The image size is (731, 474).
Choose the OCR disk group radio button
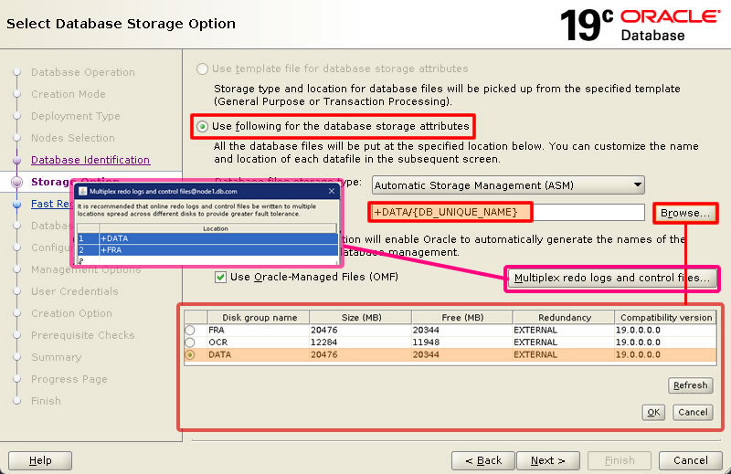190,342
